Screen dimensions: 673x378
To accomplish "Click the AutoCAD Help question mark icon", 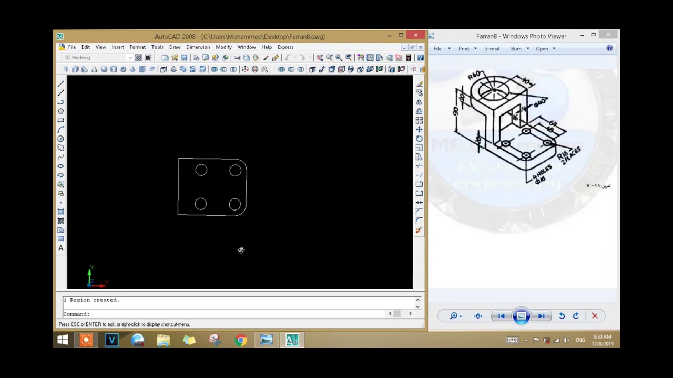I will (x=420, y=58).
